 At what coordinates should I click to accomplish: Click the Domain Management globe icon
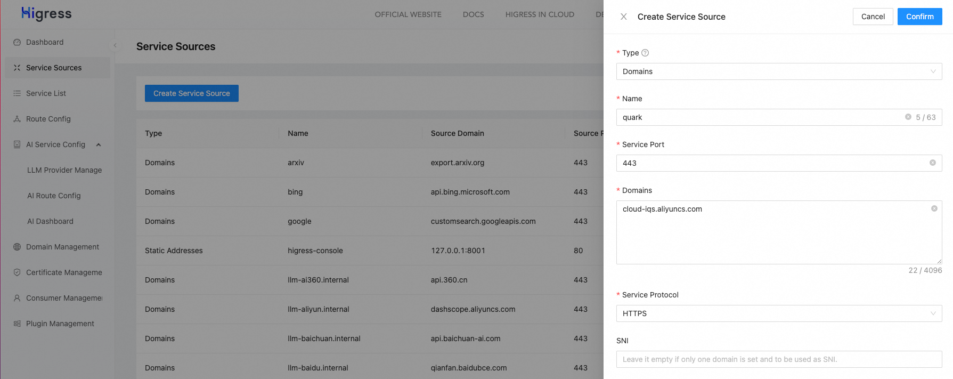click(x=17, y=247)
